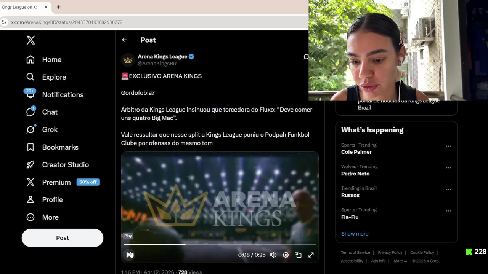The height and width of the screenshot is (274, 488).
Task: Open the Accessibility link
Action: [x=352, y=261]
